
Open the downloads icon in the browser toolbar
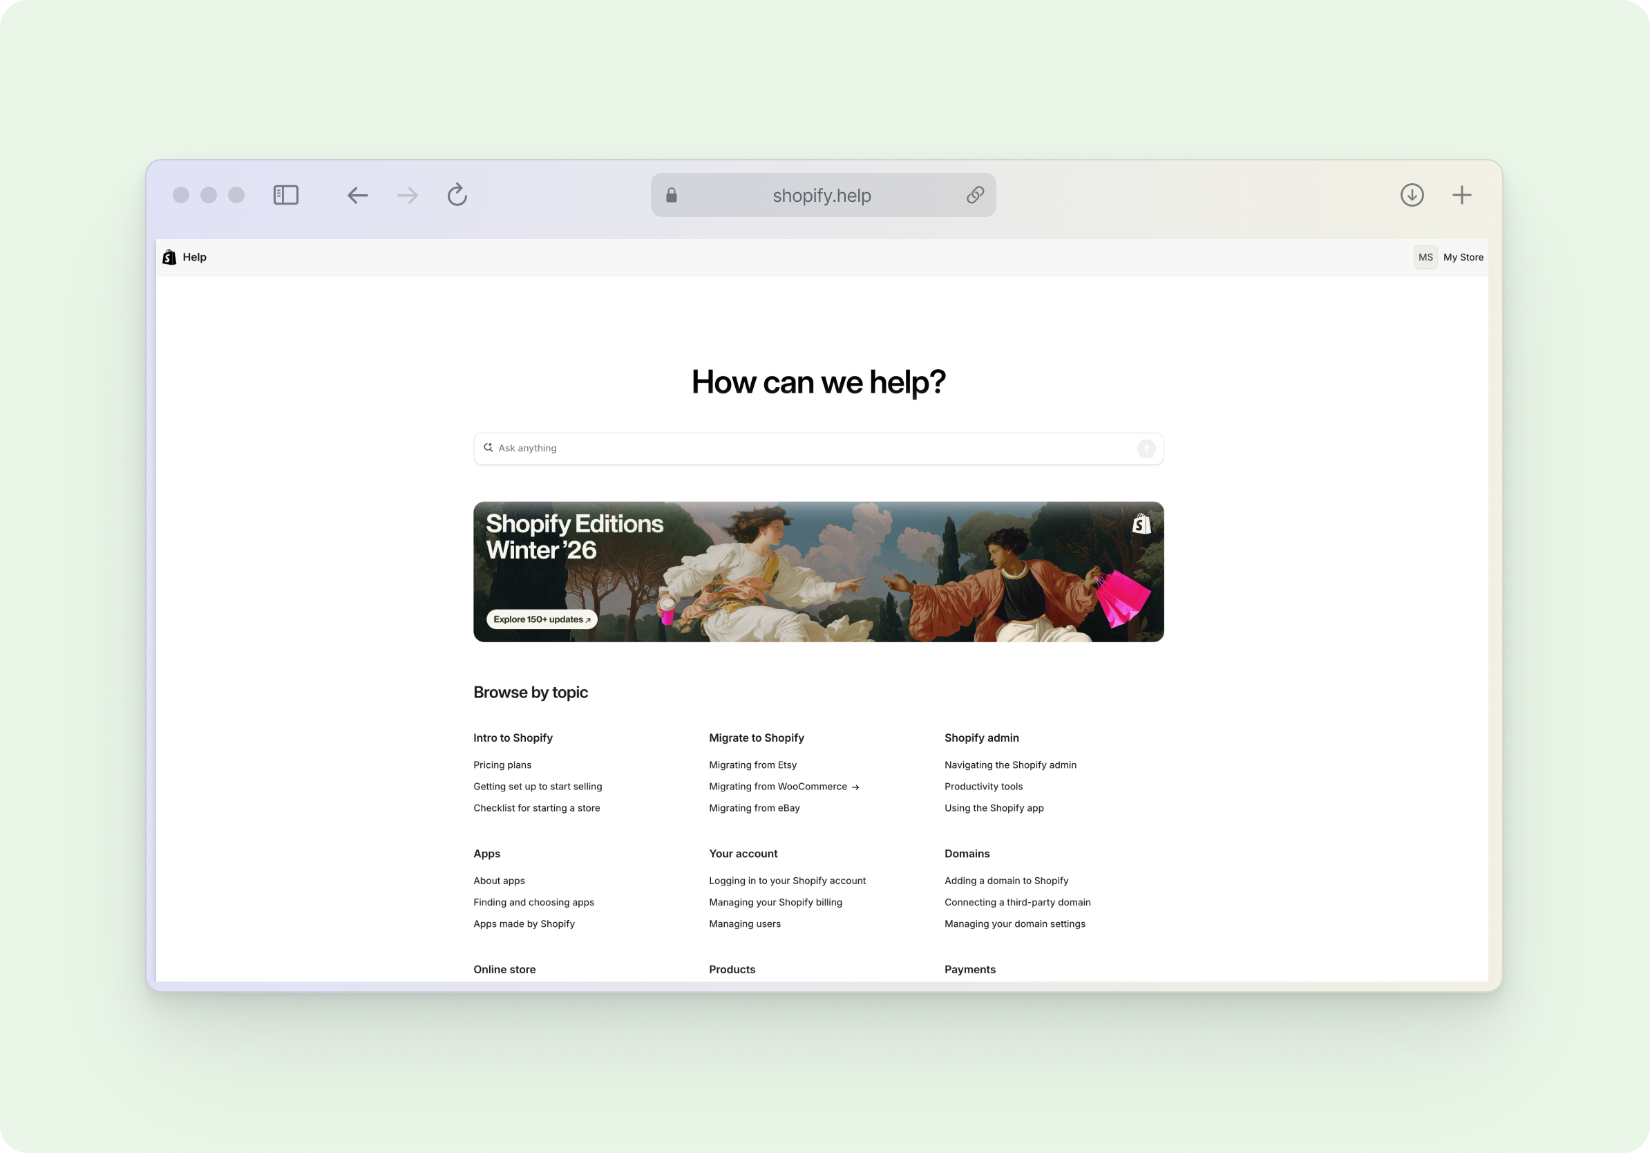pyautogui.click(x=1412, y=195)
